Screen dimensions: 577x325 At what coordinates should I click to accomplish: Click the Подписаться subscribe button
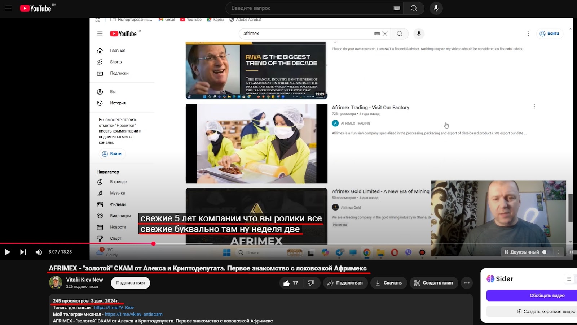coord(131,283)
